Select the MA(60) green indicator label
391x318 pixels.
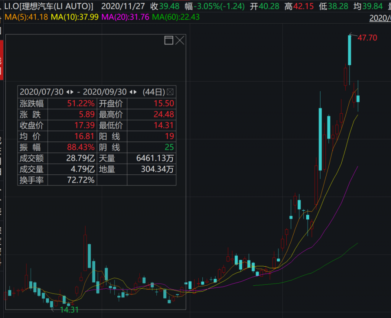click(176, 17)
